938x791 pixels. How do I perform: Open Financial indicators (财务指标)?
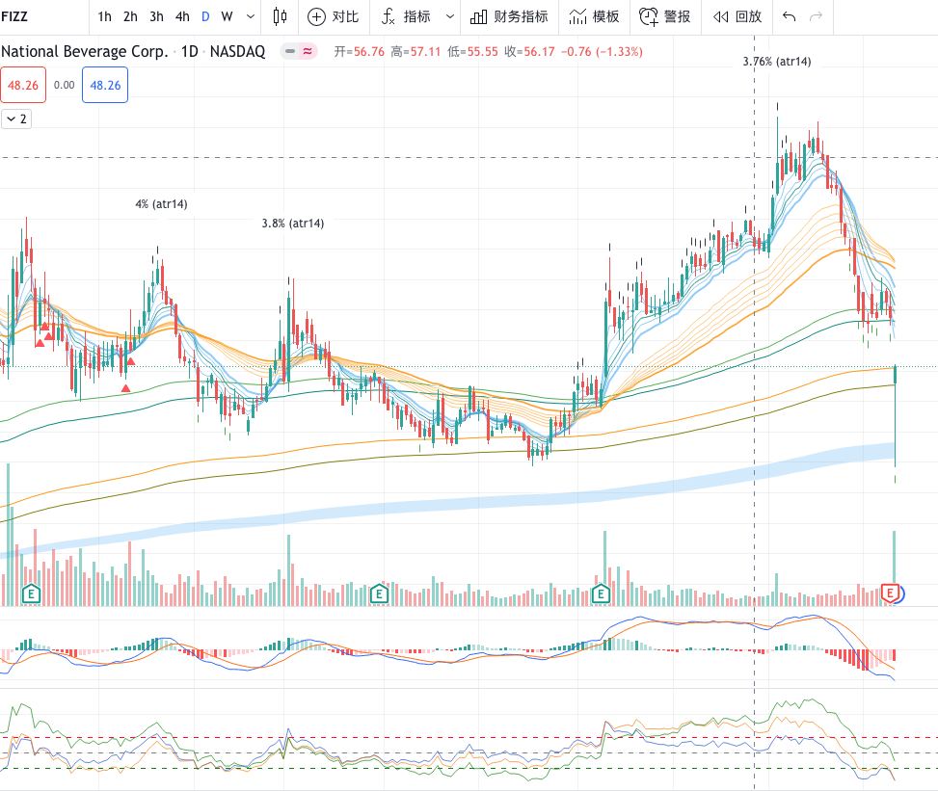click(509, 16)
